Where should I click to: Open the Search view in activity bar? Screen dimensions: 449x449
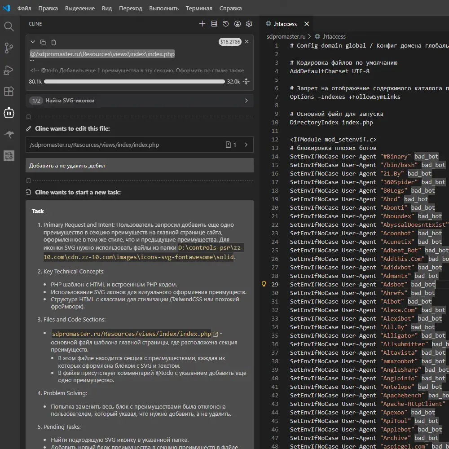click(9, 26)
